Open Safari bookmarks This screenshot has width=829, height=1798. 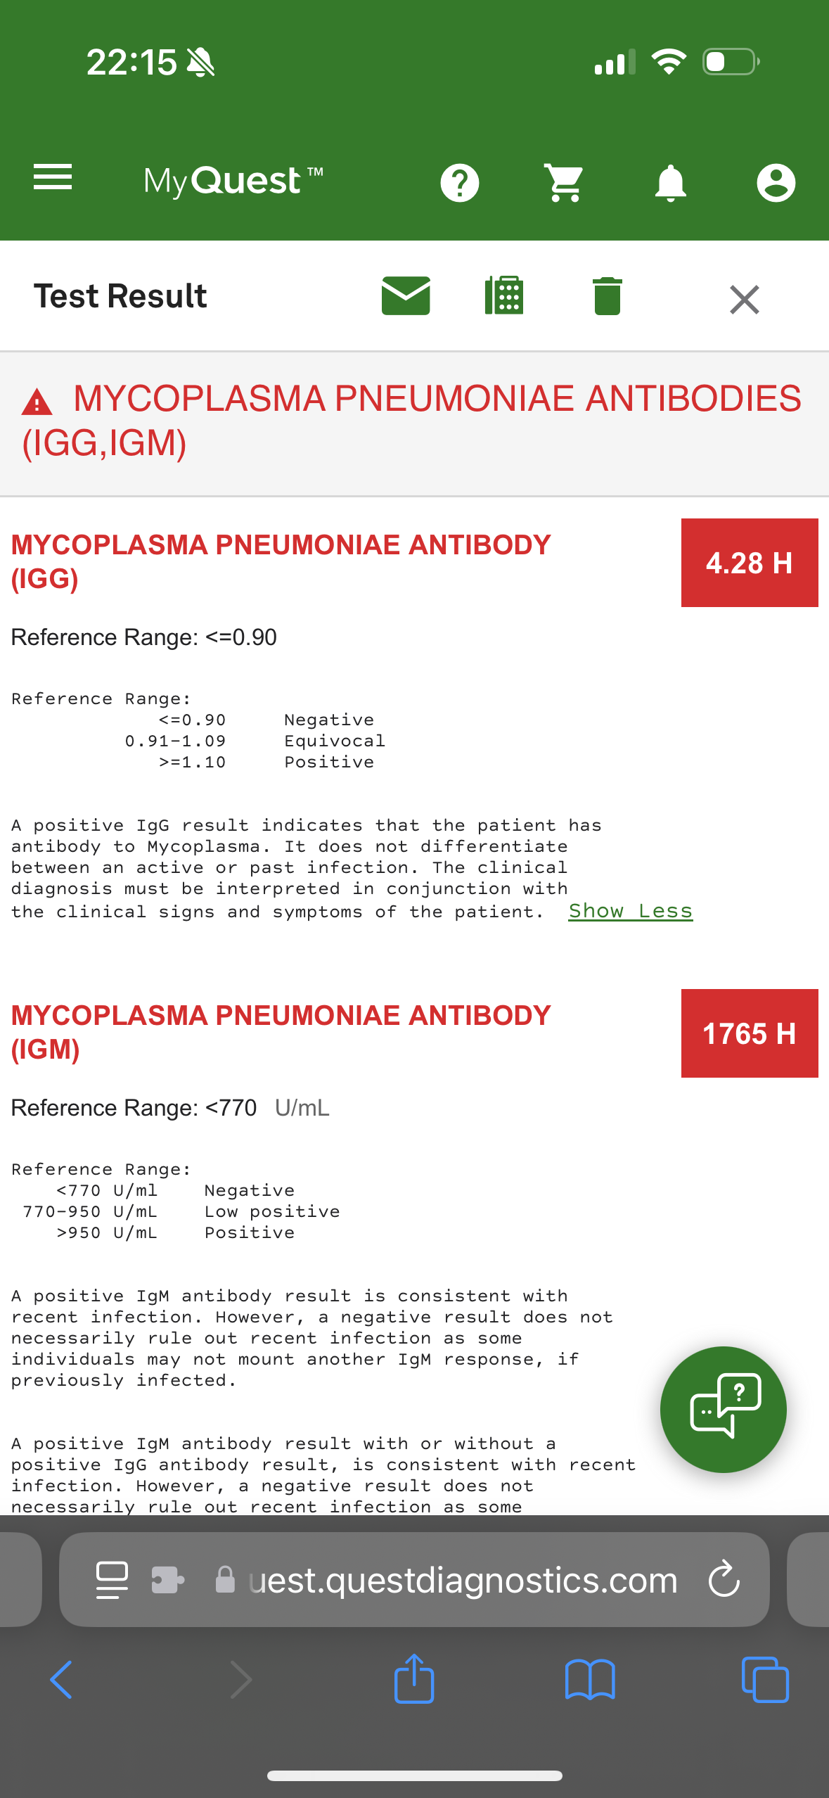tap(590, 1680)
